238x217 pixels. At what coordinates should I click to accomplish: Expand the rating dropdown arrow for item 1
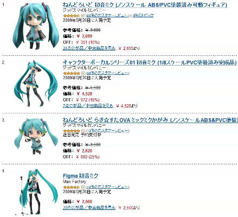coord(83,16)
